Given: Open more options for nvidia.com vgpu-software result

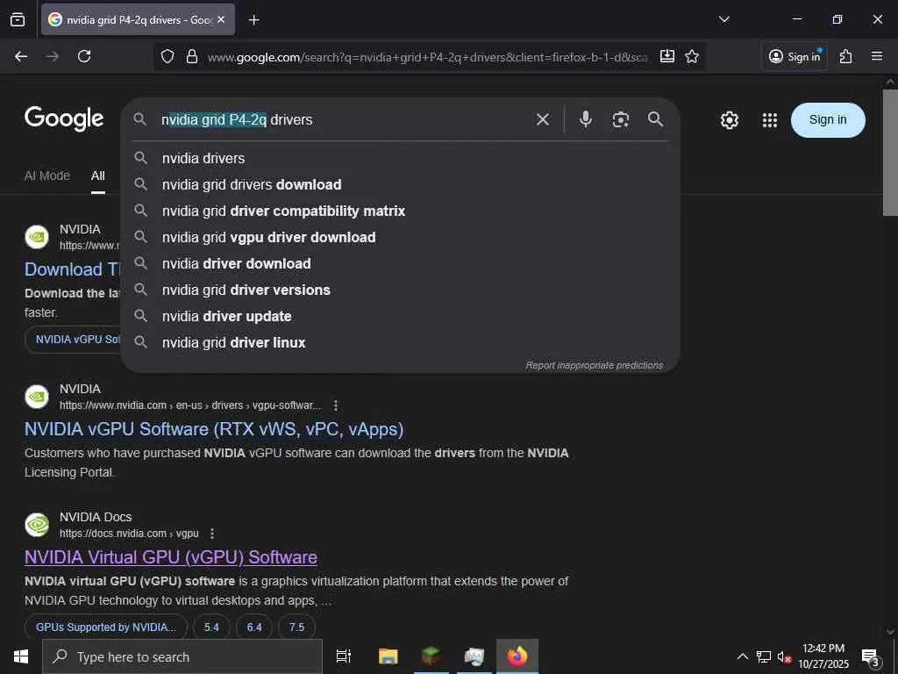Looking at the screenshot, I should pyautogui.click(x=336, y=405).
